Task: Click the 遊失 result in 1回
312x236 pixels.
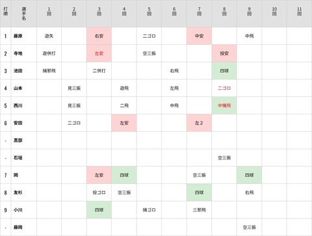Action: [49, 36]
